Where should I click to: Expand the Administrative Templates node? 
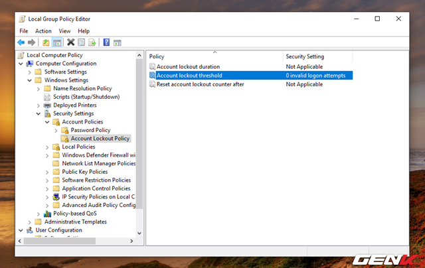(x=29, y=222)
